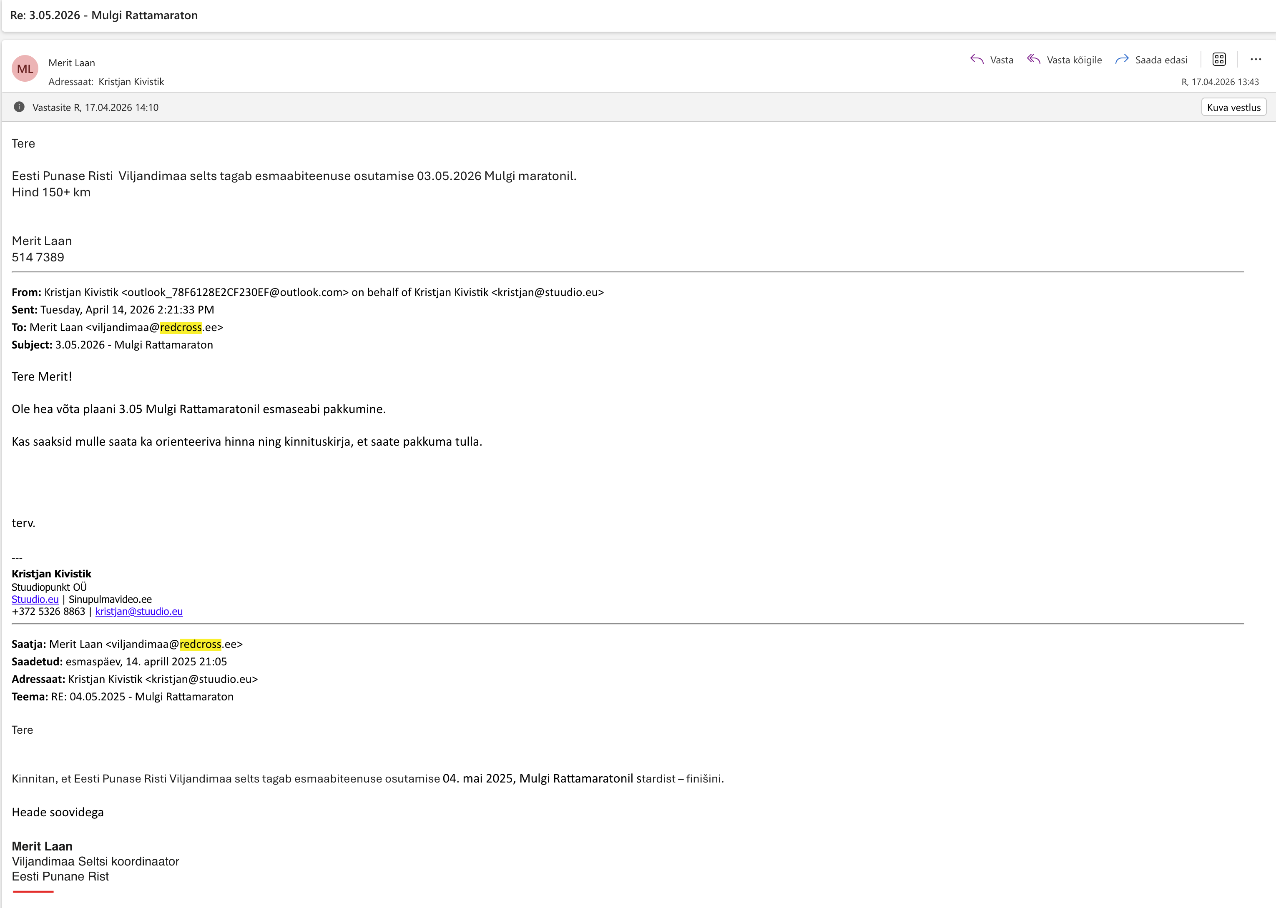Click sender name Merit Laan in header
The height and width of the screenshot is (908, 1276).
[x=72, y=63]
